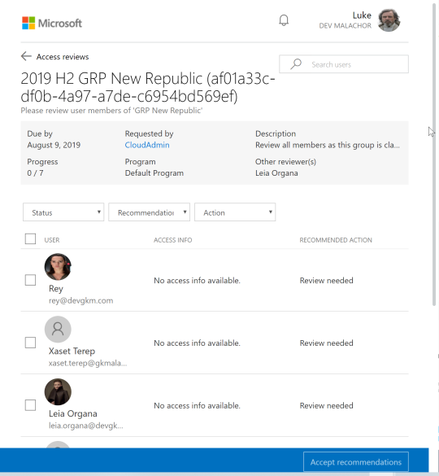Click the RECOMMENDED ACTION column header
439x476 pixels.
tap(336, 240)
